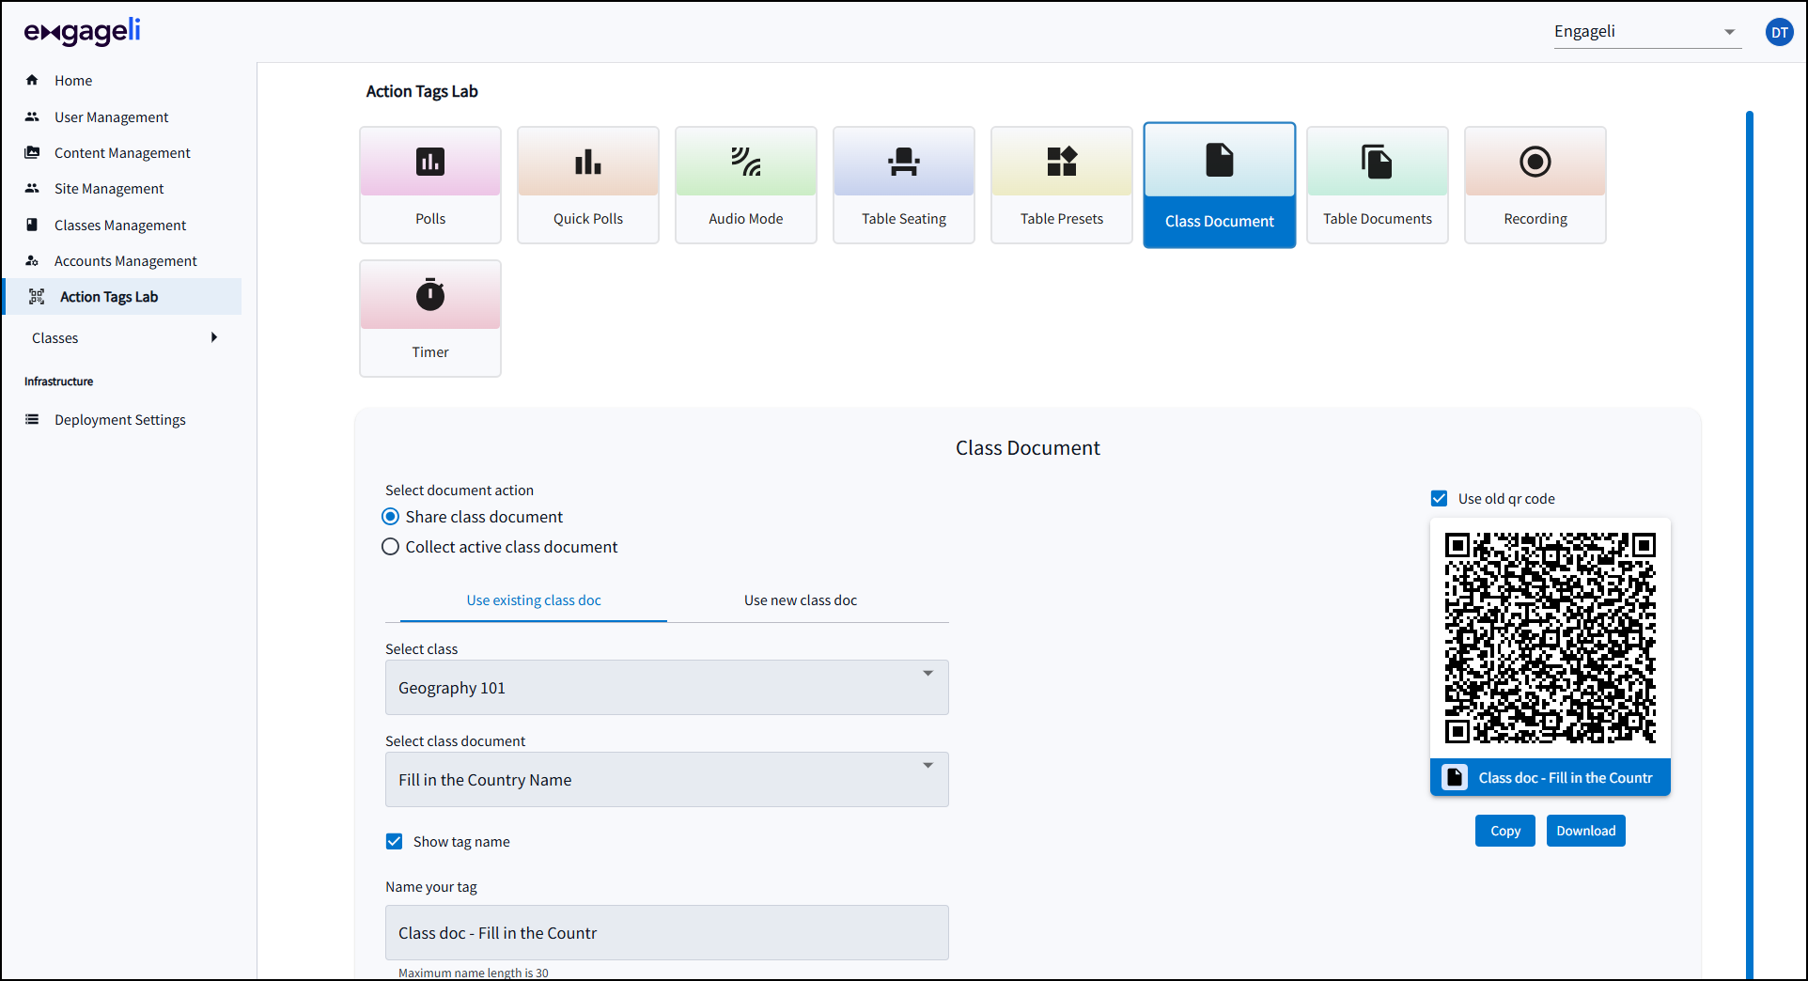Click the Engageli logo

[83, 32]
